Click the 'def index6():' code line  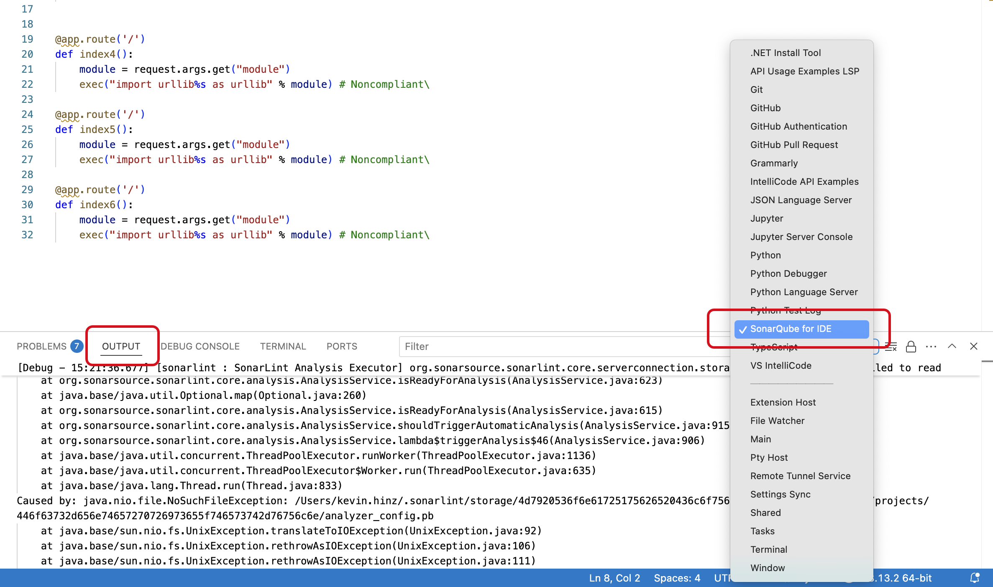point(94,205)
